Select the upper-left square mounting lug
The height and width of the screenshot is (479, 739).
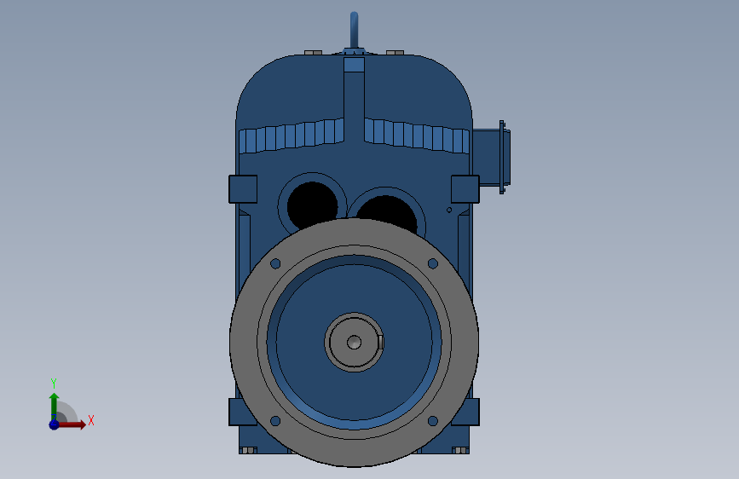(243, 189)
